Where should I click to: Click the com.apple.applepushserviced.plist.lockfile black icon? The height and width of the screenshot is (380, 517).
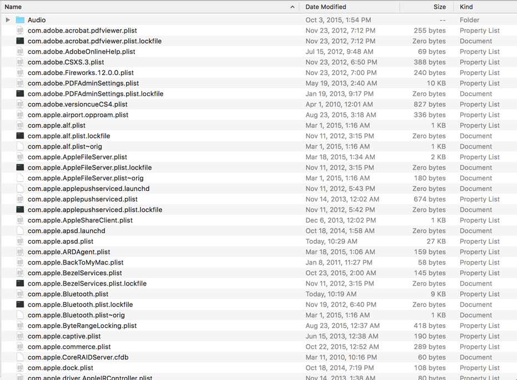20,210
